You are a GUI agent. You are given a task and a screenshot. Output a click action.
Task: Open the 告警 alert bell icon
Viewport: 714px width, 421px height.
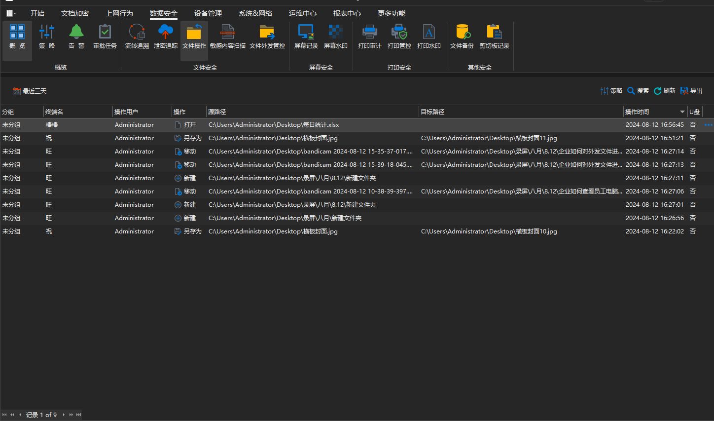pos(76,37)
